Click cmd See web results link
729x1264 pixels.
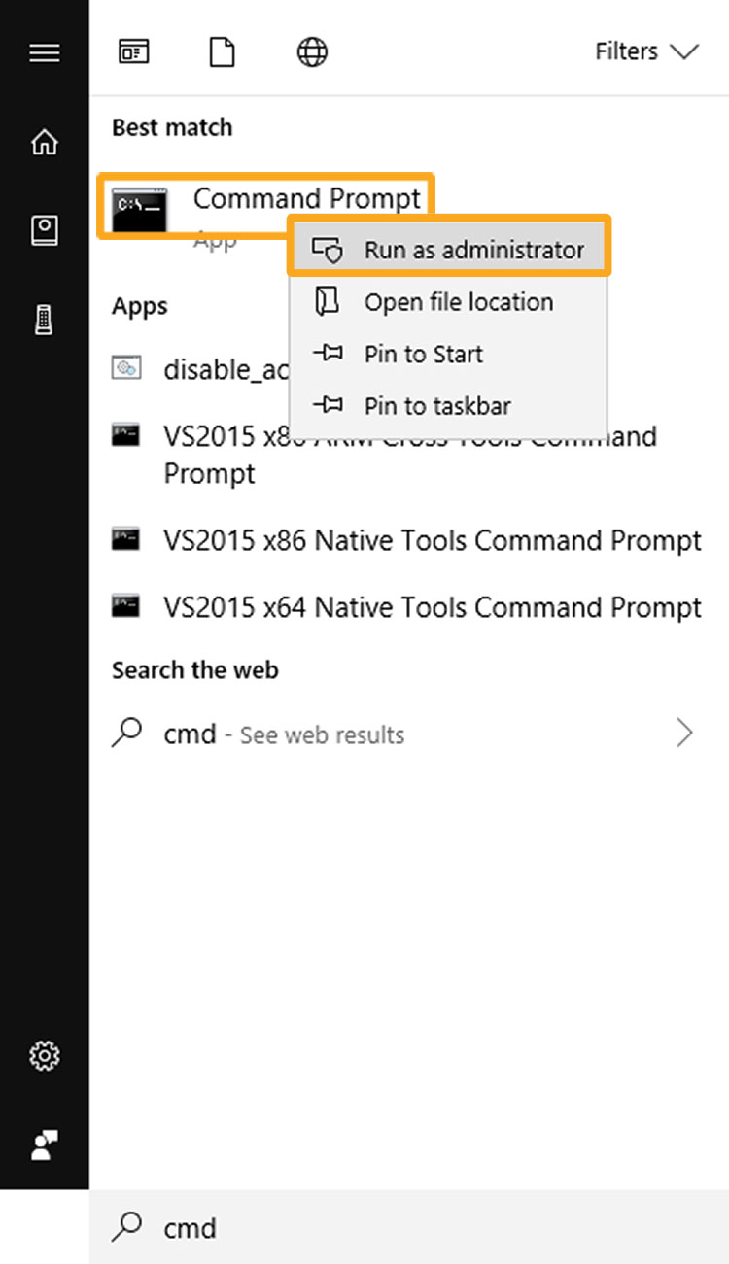(284, 734)
